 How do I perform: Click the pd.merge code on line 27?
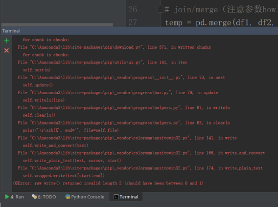219,22
